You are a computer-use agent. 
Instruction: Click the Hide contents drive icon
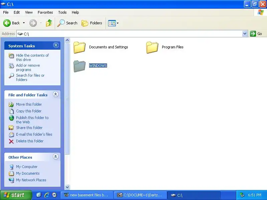pyautogui.click(x=11, y=56)
